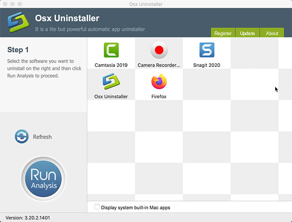Zoom the window with the third title-bar button
Image resolution: width=292 pixels, height=222 pixels.
click(x=20, y=4)
